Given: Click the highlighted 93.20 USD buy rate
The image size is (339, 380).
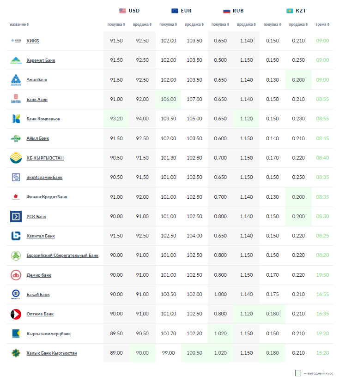Looking at the screenshot, I should coord(116,119).
